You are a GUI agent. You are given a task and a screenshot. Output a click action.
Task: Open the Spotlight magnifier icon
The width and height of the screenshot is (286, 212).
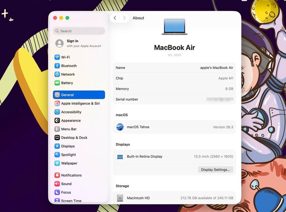(x=57, y=155)
